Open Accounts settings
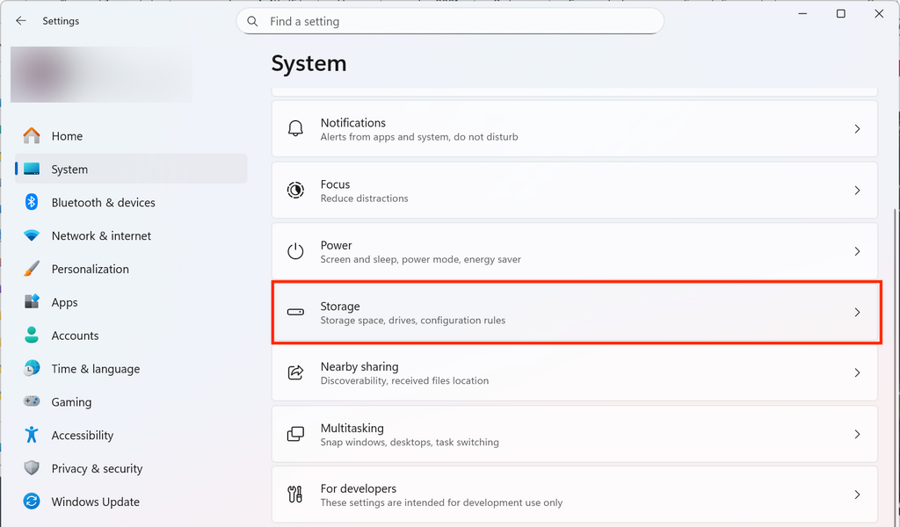The height and width of the screenshot is (527, 900). (x=74, y=335)
